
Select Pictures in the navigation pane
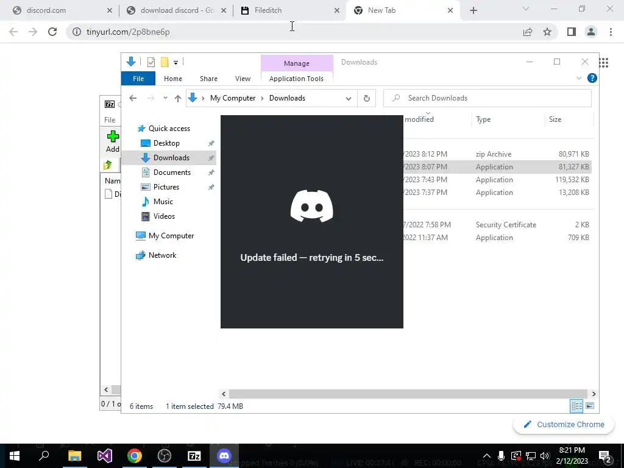[x=166, y=187]
